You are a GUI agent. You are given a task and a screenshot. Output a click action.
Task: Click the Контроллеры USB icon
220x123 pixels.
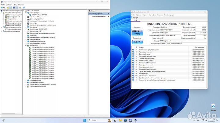[28, 31]
